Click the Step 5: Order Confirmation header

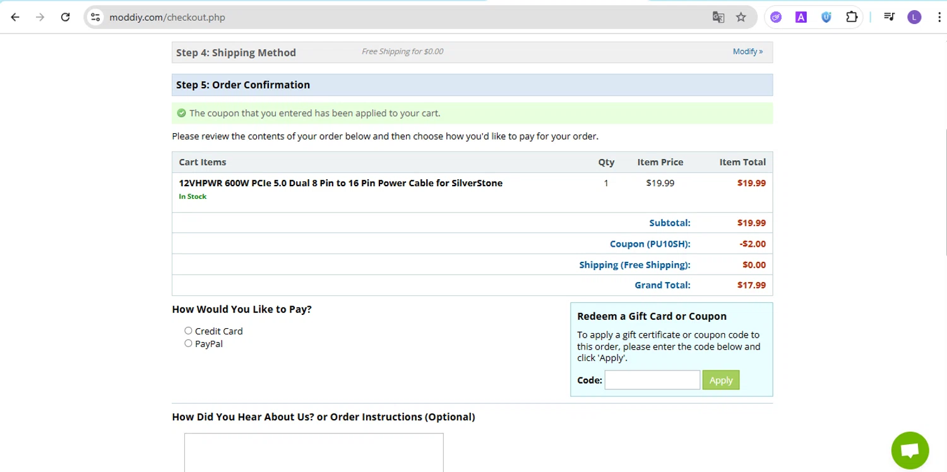point(243,85)
